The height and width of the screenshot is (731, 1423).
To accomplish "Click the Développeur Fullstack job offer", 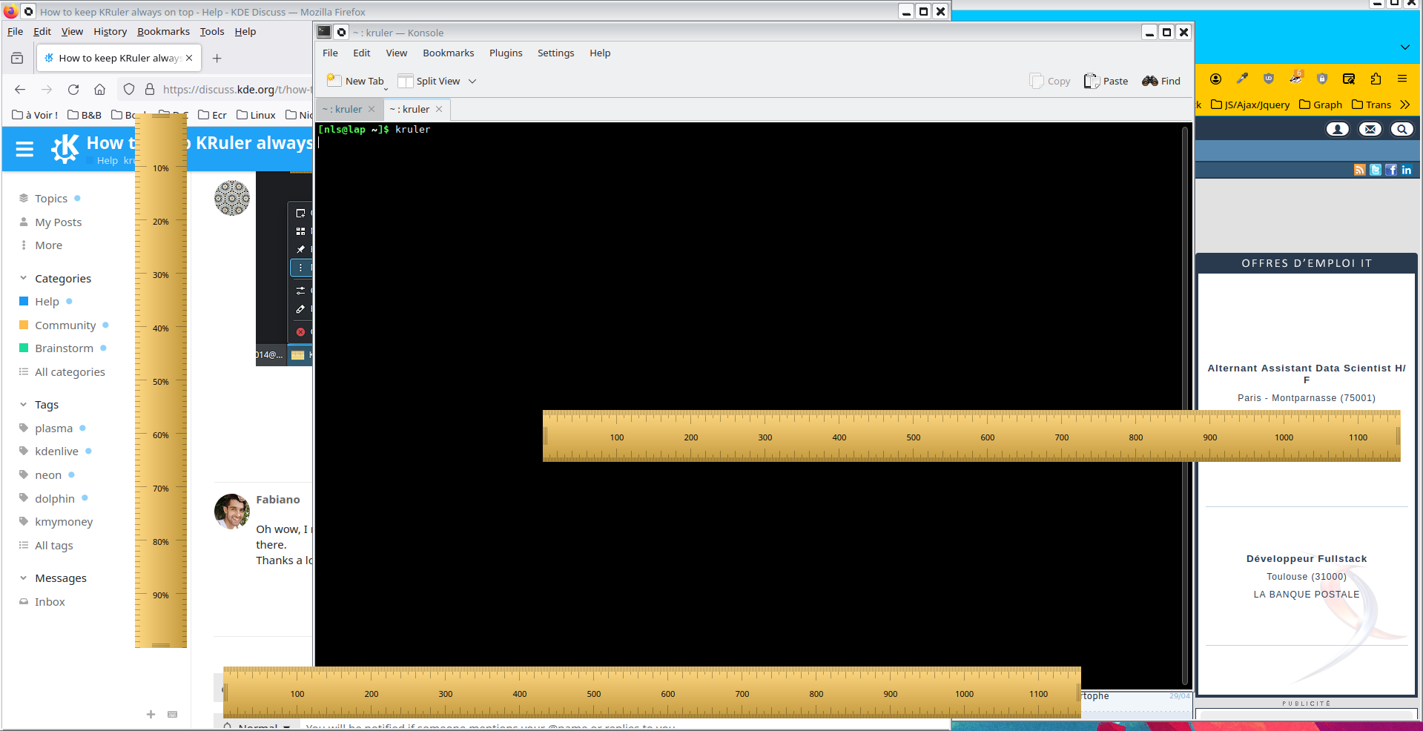I will tap(1307, 559).
